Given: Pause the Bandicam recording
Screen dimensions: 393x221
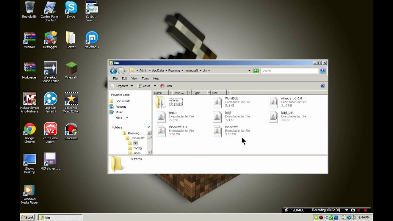Looking at the screenshot, I should click(359, 210).
